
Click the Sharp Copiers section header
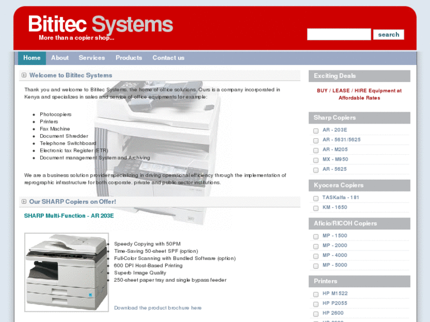click(x=360, y=118)
